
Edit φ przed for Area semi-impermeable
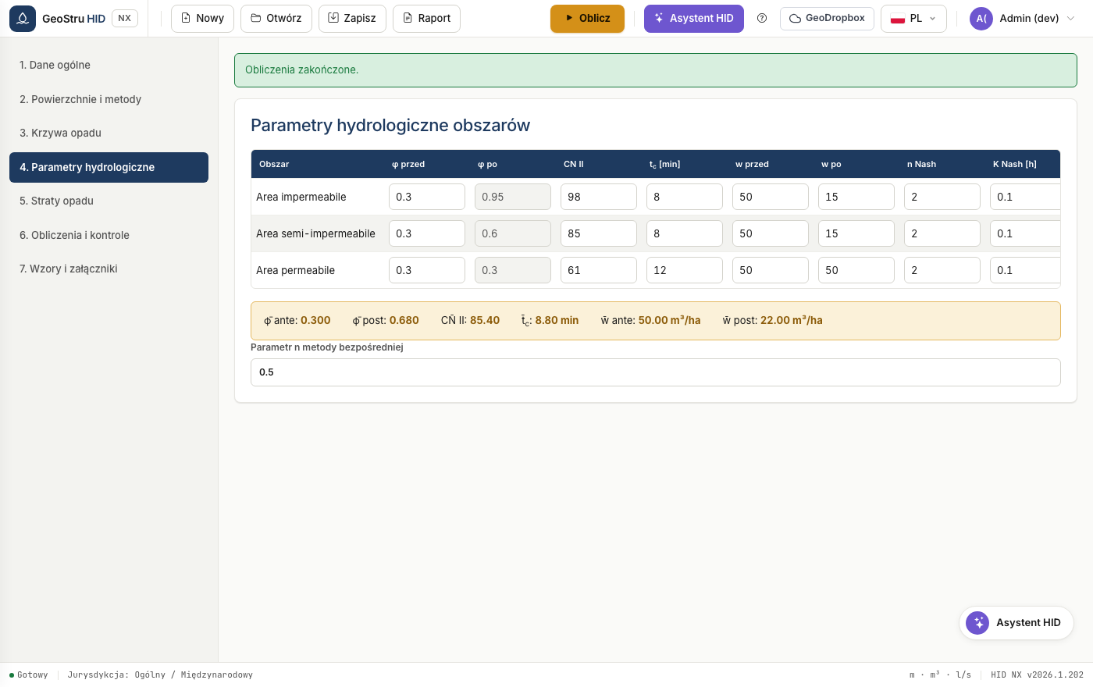427,233
